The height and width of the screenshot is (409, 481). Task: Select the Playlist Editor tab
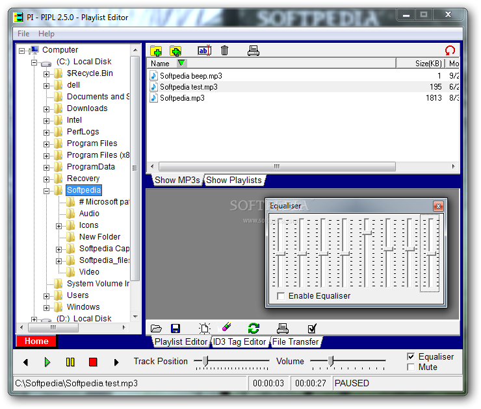coord(181,342)
